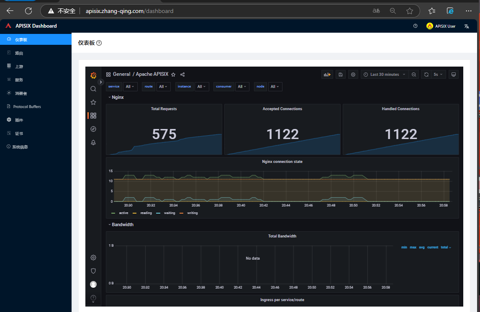Open read aloud/translate icon in address bar
The image size is (480, 312).
pos(376,11)
